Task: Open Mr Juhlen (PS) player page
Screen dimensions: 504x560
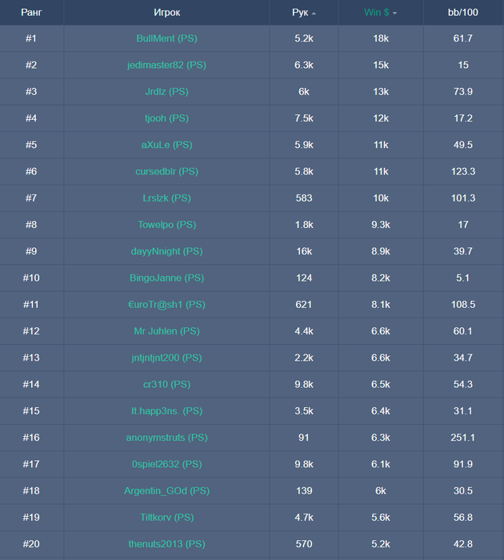Action: pyautogui.click(x=166, y=331)
